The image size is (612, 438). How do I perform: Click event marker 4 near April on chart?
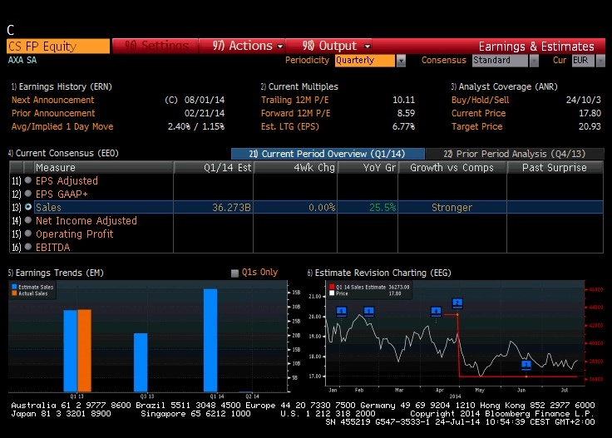click(x=436, y=311)
